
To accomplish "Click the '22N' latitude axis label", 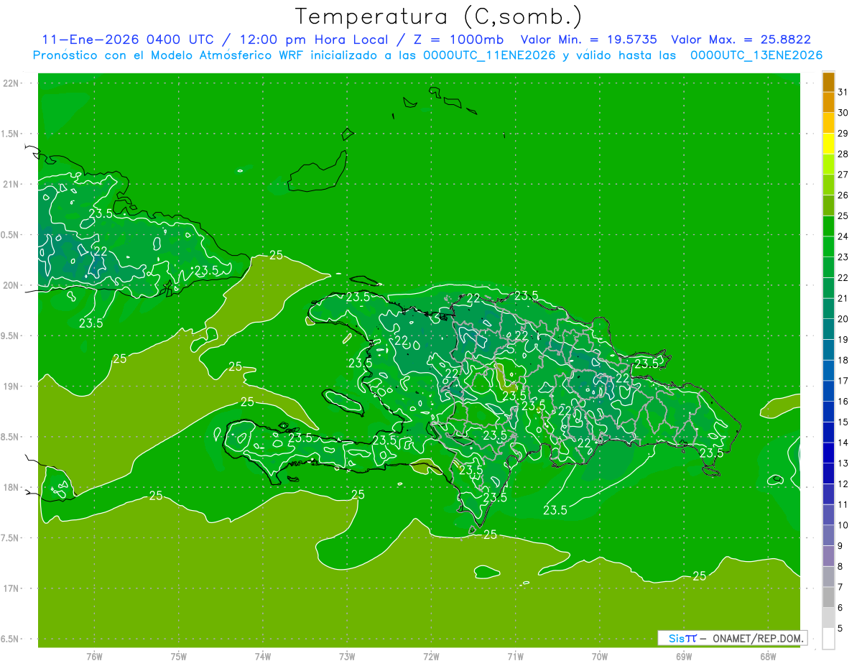I will (11, 83).
